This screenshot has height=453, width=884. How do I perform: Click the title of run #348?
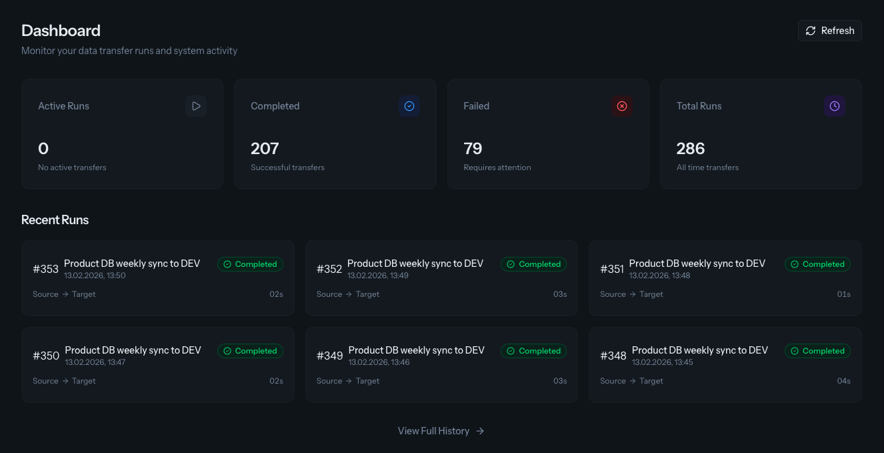tap(700, 350)
